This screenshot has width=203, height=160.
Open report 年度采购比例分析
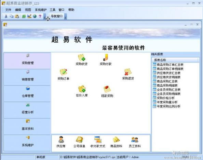tap(167, 106)
